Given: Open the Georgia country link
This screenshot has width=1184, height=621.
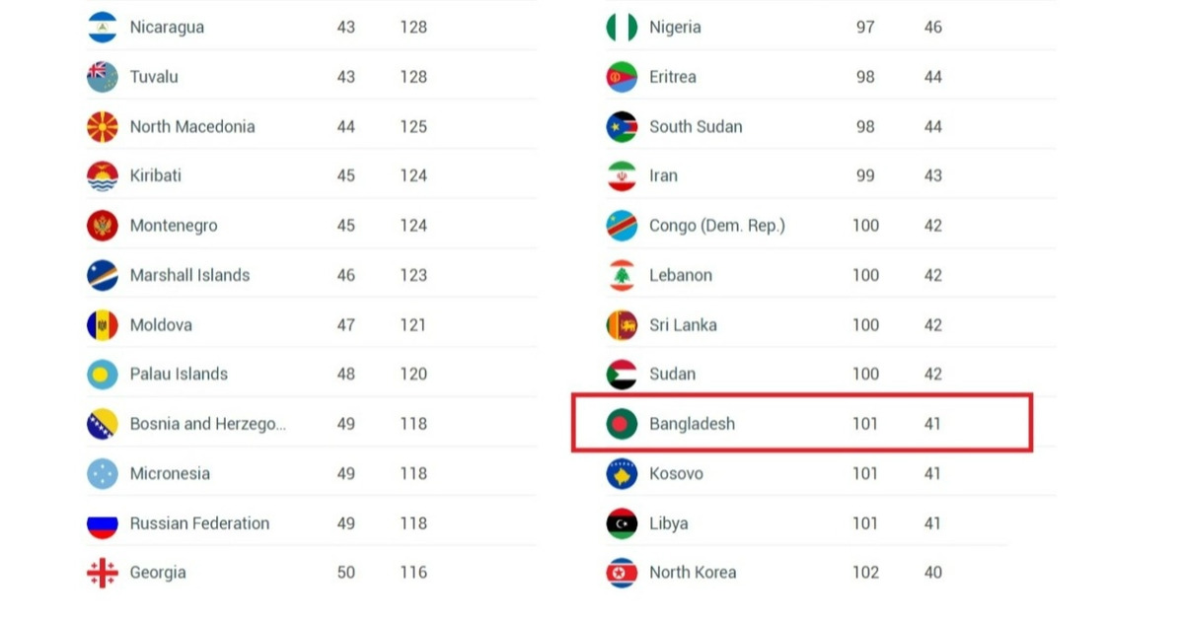Looking at the screenshot, I should coord(158,573).
